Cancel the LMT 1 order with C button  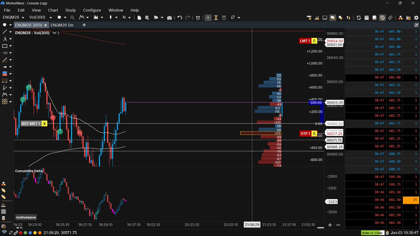314,41
